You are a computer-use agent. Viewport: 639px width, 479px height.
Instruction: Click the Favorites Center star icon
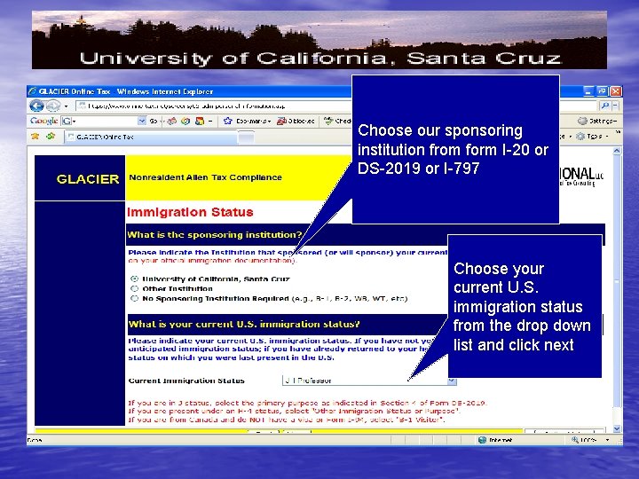click(35, 137)
